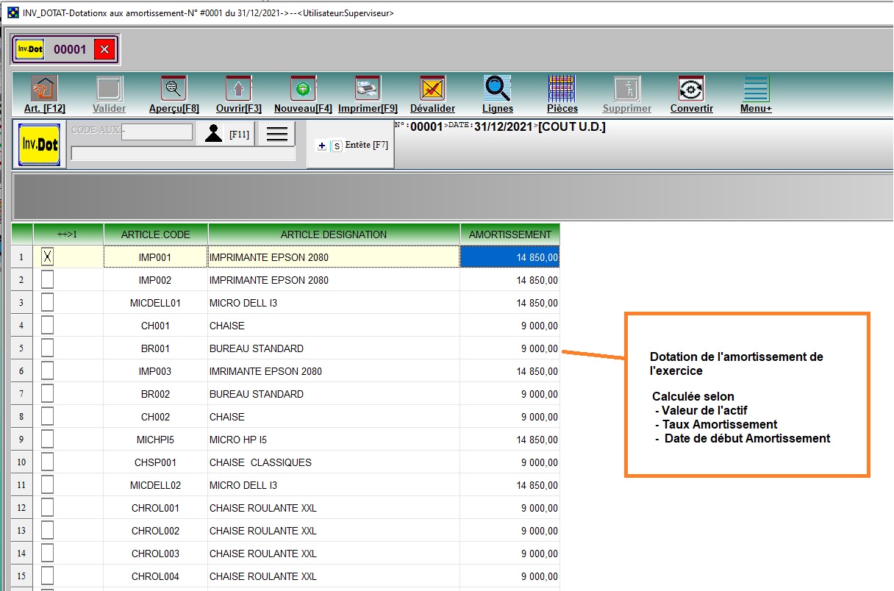This screenshot has height=591, width=894.
Task: Open the hamburger menu beside [F11]
Action: (276, 134)
